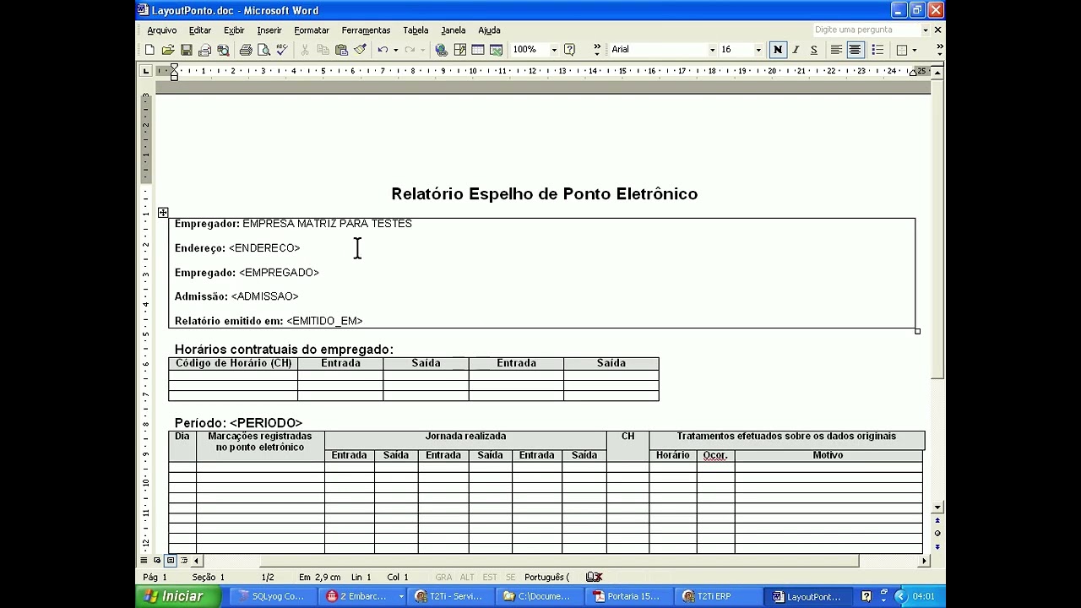Click the first-line indent marker on the ruler

(174, 68)
